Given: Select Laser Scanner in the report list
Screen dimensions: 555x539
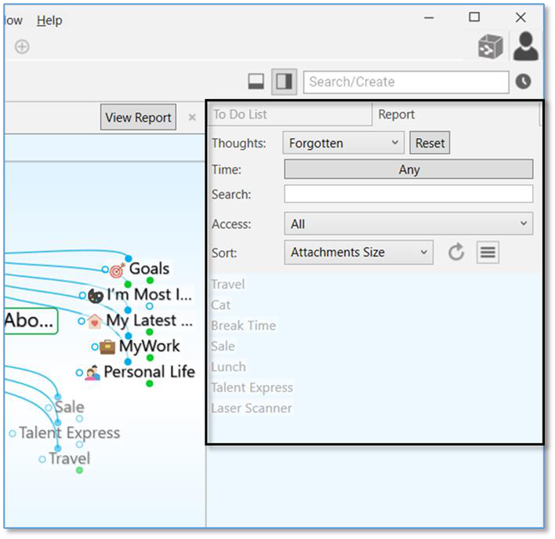Looking at the screenshot, I should 251,408.
